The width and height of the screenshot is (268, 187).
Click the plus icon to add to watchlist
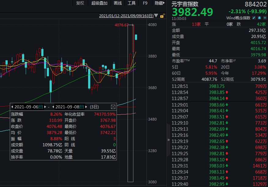(265, 18)
